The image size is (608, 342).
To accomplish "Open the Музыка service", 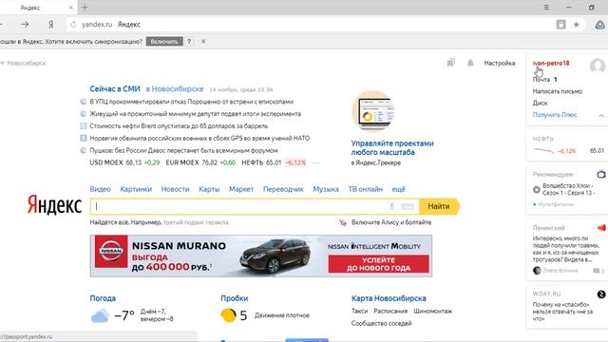I will tap(326, 189).
